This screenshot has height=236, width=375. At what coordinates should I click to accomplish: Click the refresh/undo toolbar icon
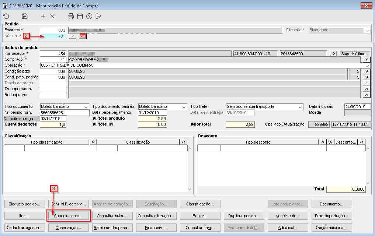(6, 16)
